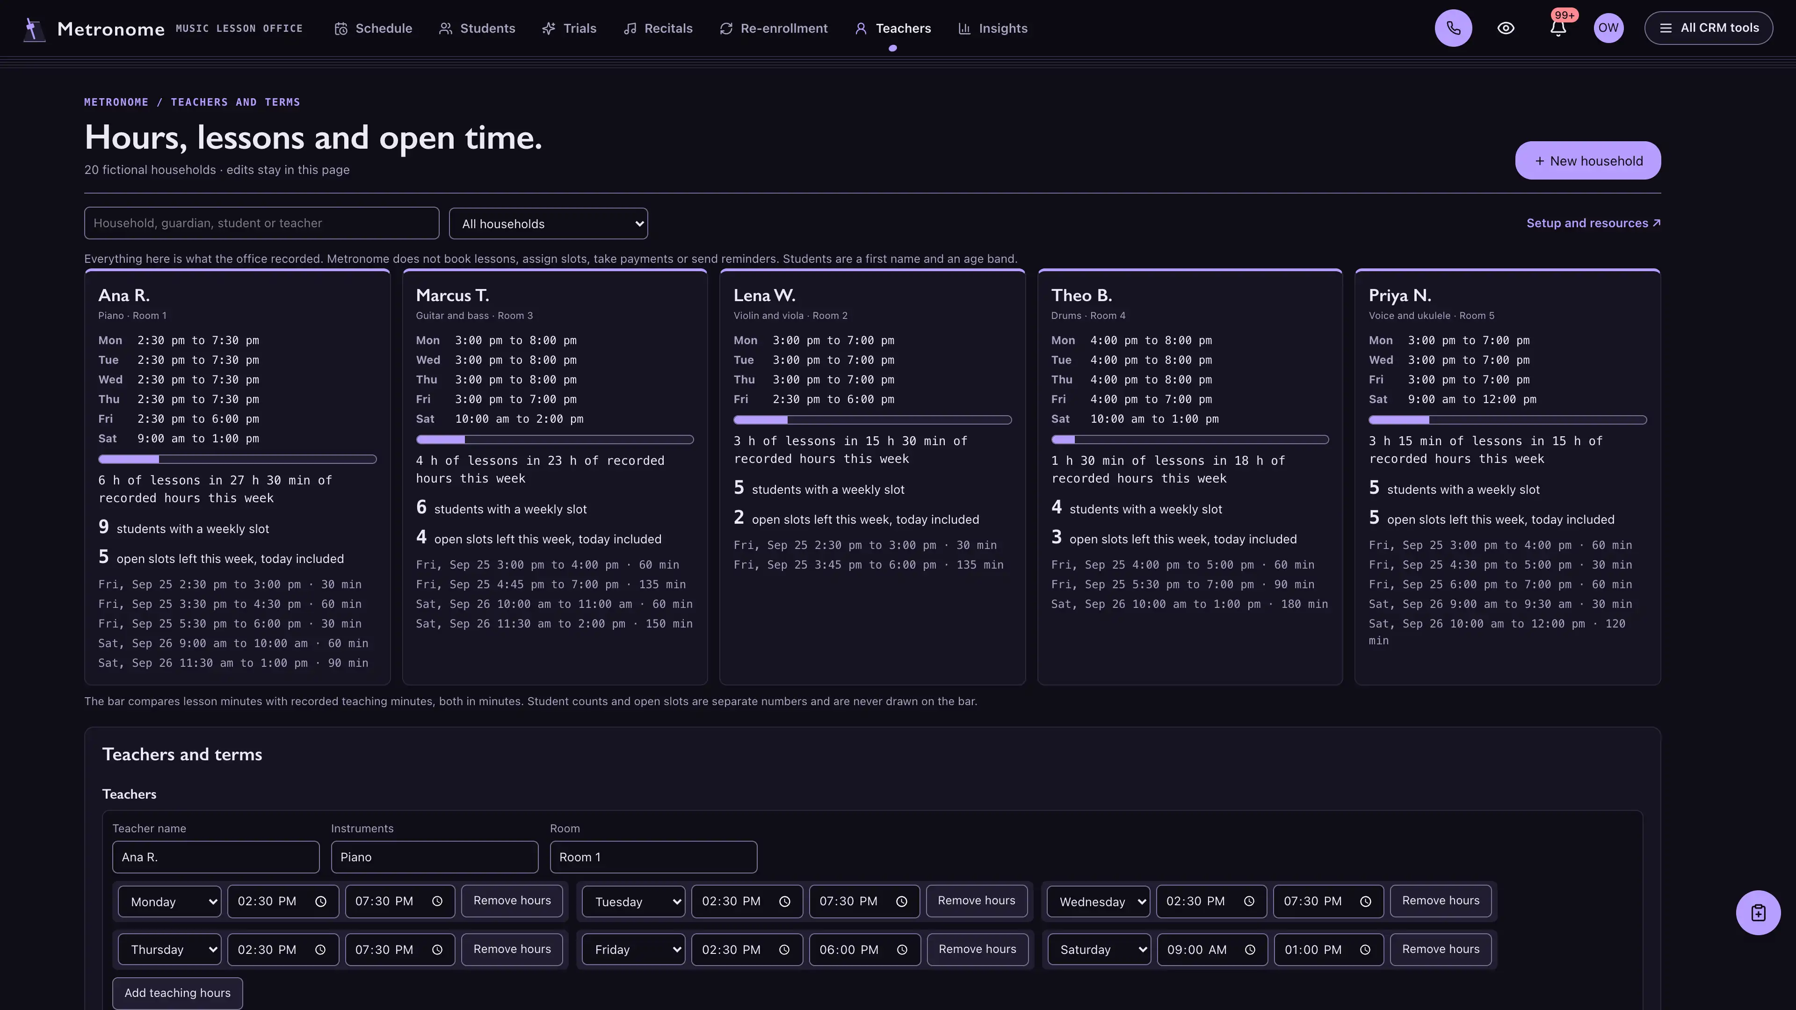Click Priya N. lesson hours progress bar

pos(1507,419)
